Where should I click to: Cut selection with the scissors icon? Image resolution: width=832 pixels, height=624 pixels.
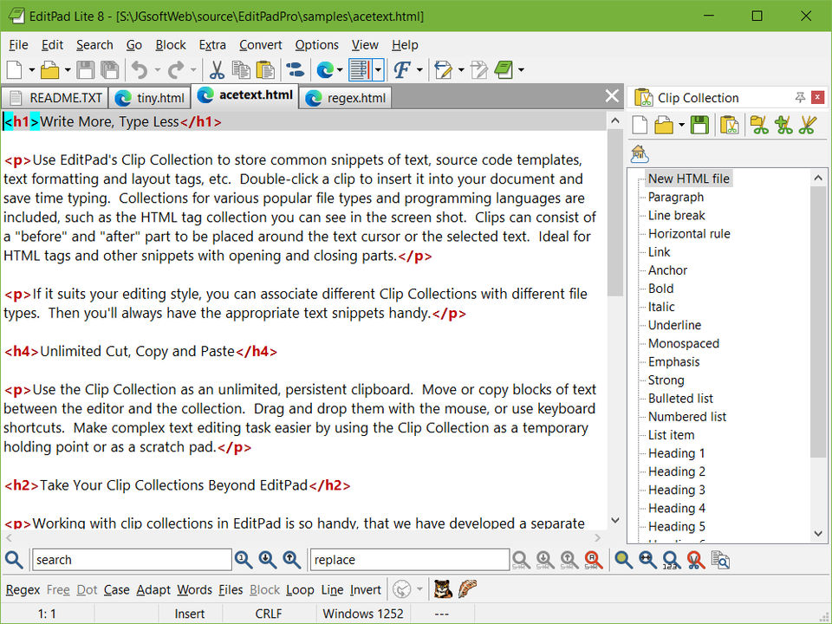(217, 69)
